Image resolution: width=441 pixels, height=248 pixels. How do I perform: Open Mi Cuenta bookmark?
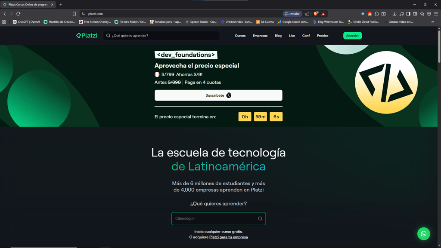(265, 21)
